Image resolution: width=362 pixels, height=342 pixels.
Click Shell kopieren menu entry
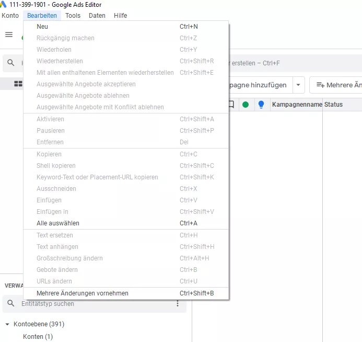(x=126, y=166)
